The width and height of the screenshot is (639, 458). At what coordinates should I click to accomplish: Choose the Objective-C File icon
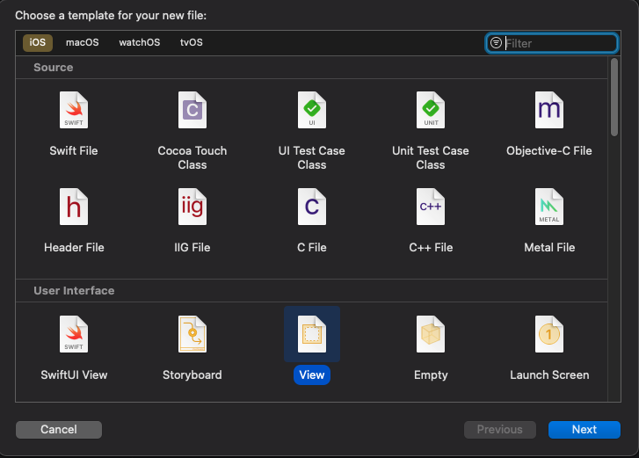click(549, 111)
